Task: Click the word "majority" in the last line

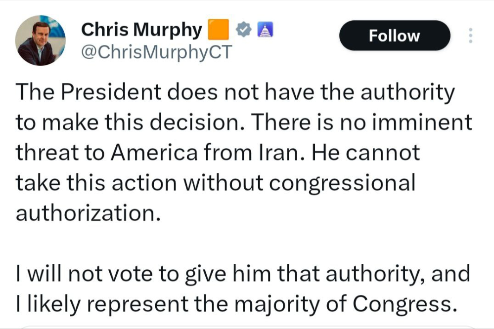Action: [276, 305]
